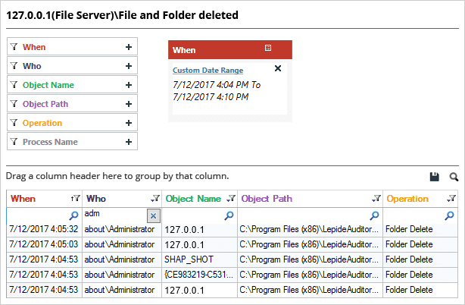Collapse the red When filter panel icon
This screenshot has height=305, width=465.
coord(268,48)
